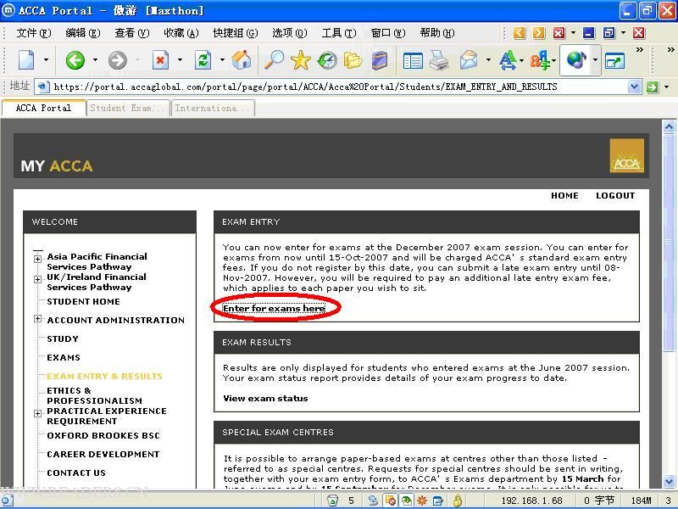
Task: Expand PRACTICAL EXPERIENCE REQUIREMENT node
Action: tap(37, 413)
